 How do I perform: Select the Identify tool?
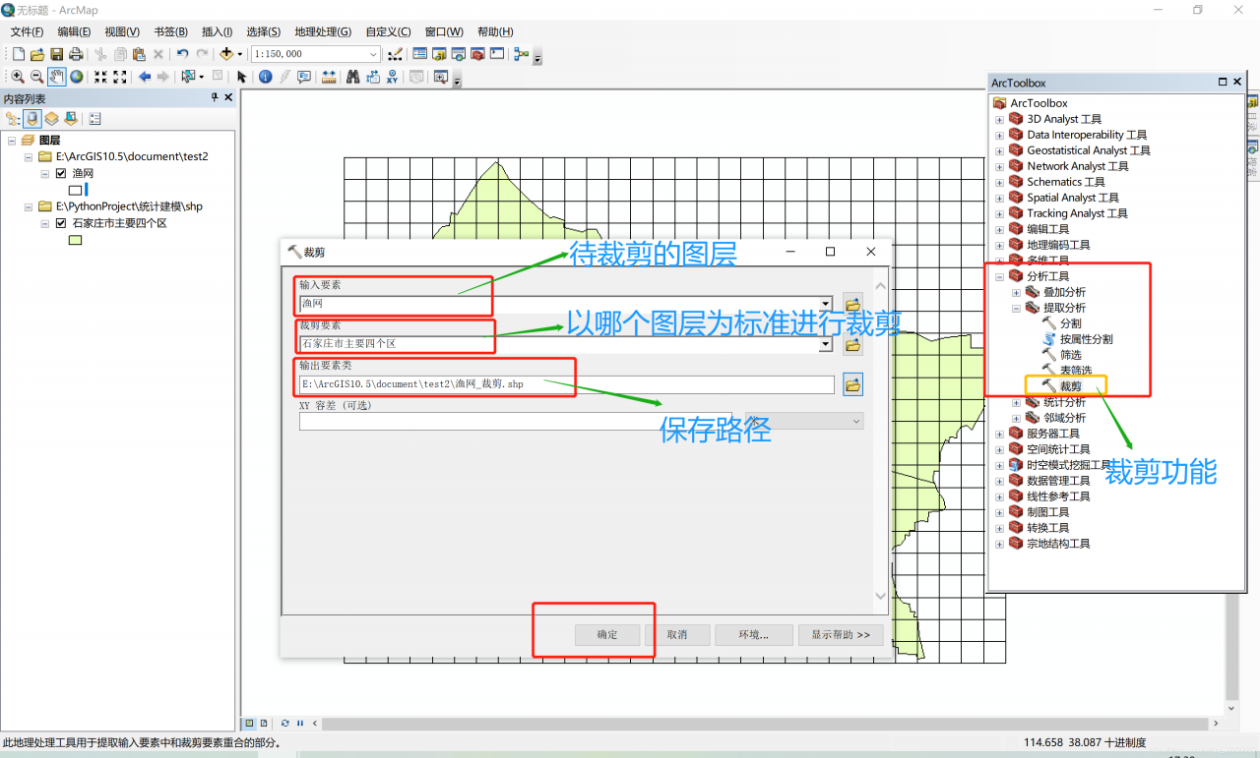[x=266, y=77]
